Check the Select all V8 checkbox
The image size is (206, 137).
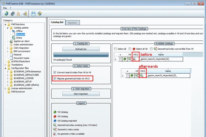coord(130,49)
